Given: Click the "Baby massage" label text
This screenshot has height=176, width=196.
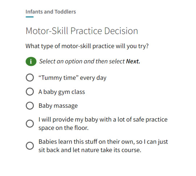Looking at the screenshot, I should click(x=58, y=106).
